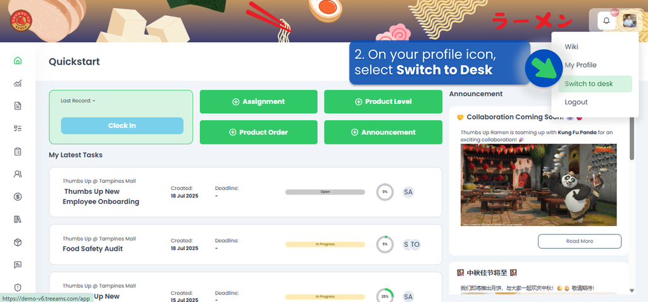Click Read More on Collaboration announcement
648x302 pixels.
pos(580,241)
